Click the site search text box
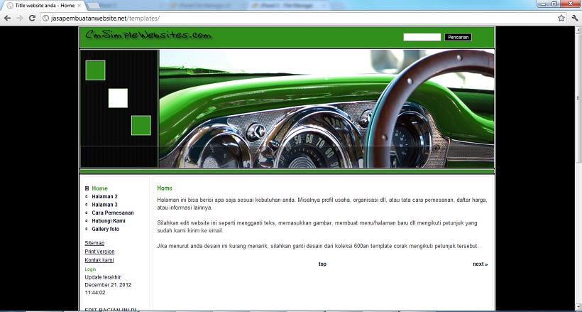This screenshot has height=312, width=582. point(422,37)
